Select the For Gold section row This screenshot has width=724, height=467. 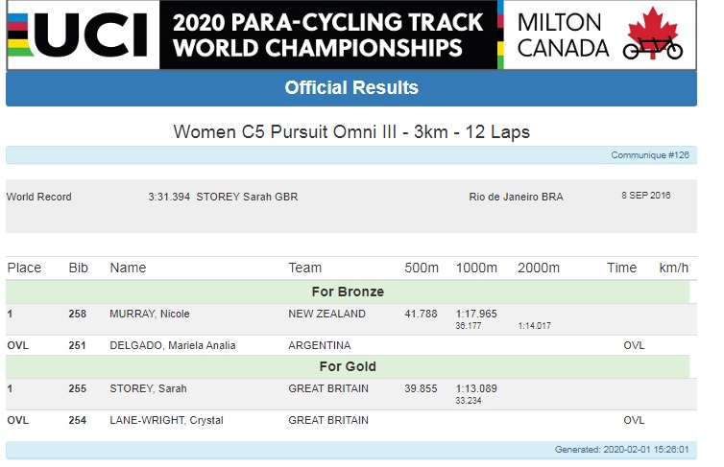pyautogui.click(x=348, y=366)
